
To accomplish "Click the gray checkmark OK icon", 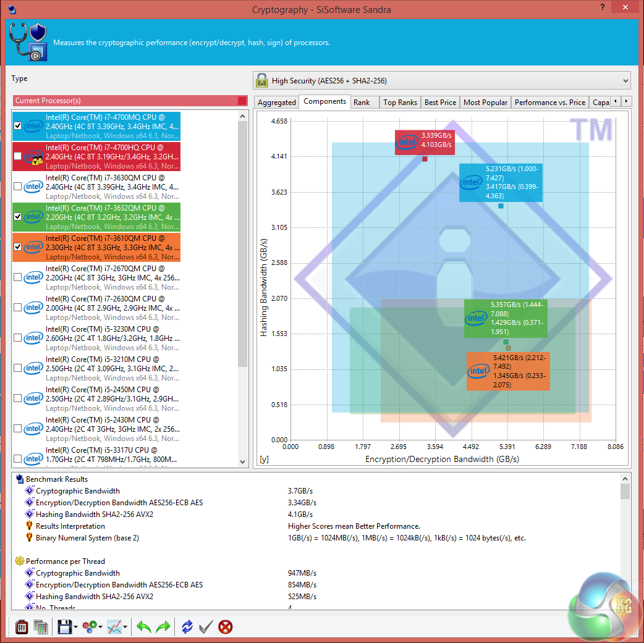I will 206,627.
